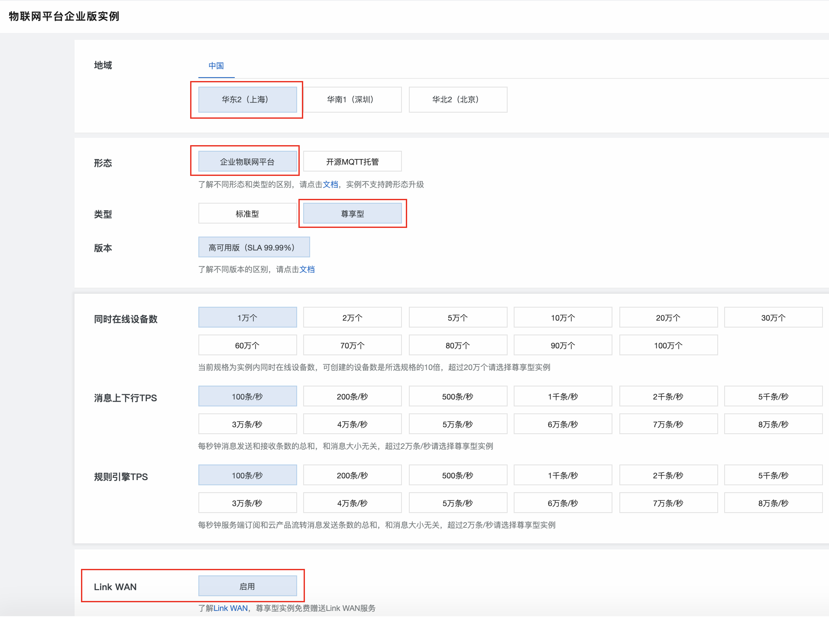Pick 7万条/秒 for 规则引擎TPS
Viewport: 829px width, 617px height.
pyautogui.click(x=668, y=503)
